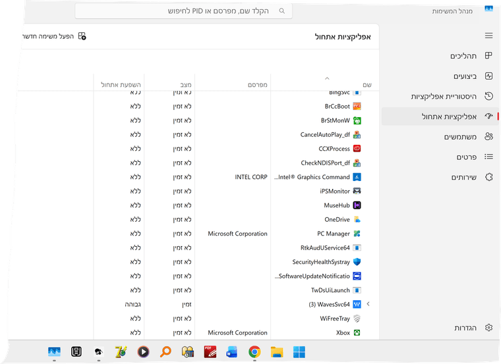Open the hamburger navigation menu
The height and width of the screenshot is (364, 501).
488,36
